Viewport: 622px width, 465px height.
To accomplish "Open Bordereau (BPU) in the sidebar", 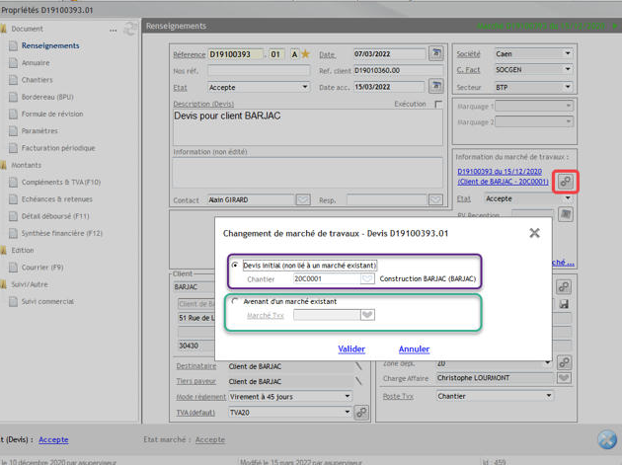I will pyautogui.click(x=52, y=97).
